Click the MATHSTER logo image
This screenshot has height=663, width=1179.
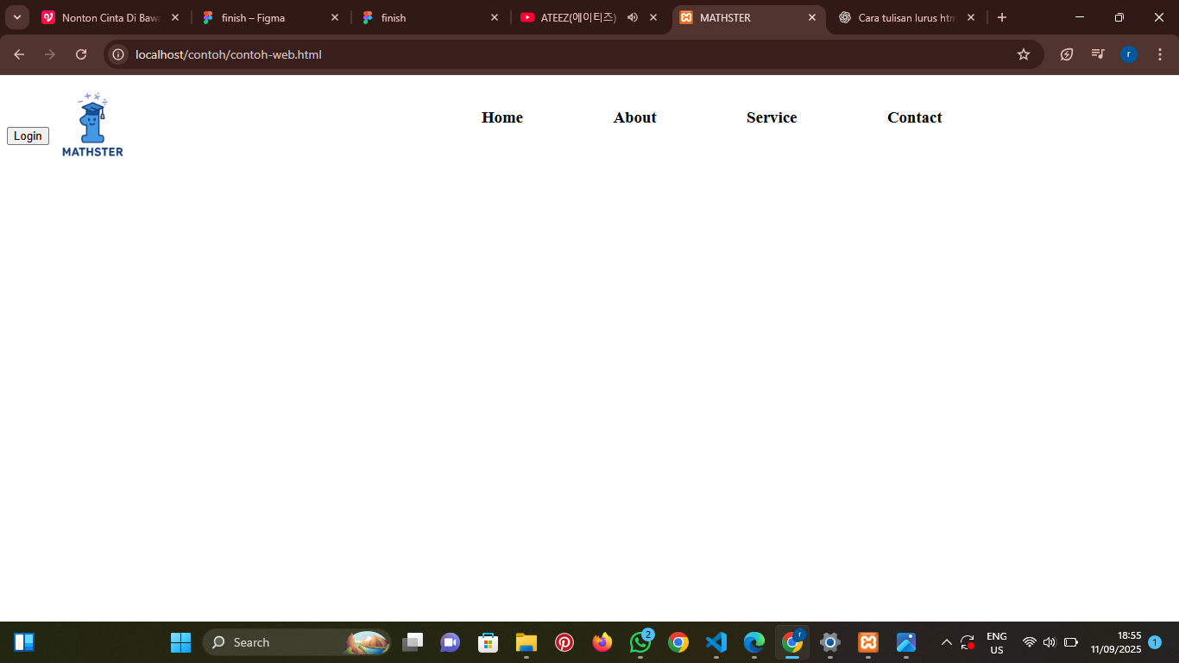pyautogui.click(x=92, y=125)
